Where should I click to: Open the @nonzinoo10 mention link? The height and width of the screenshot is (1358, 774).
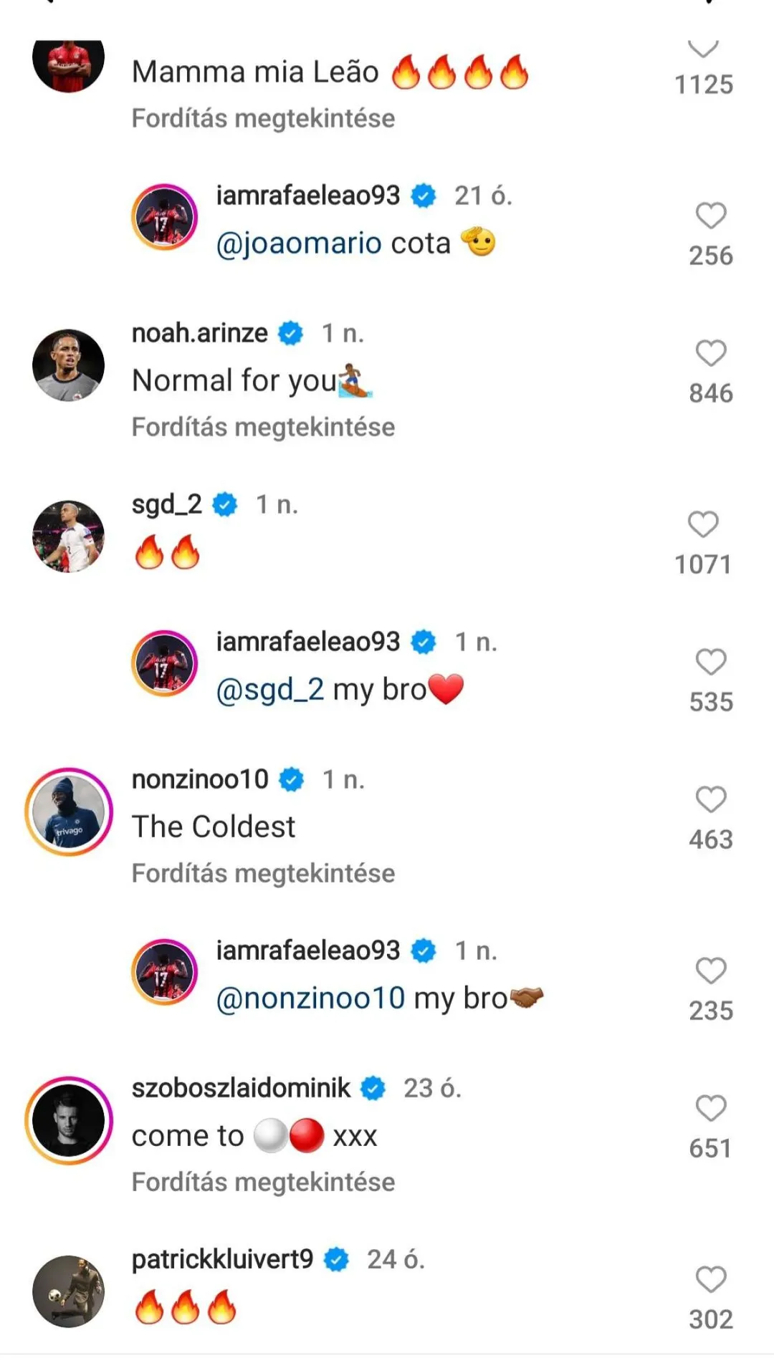tap(310, 998)
